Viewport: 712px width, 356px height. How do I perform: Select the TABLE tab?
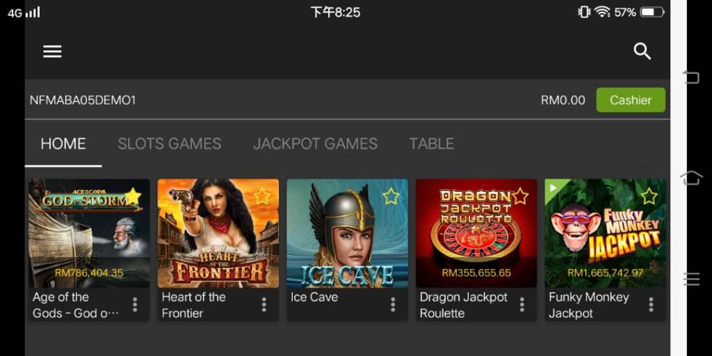point(431,144)
